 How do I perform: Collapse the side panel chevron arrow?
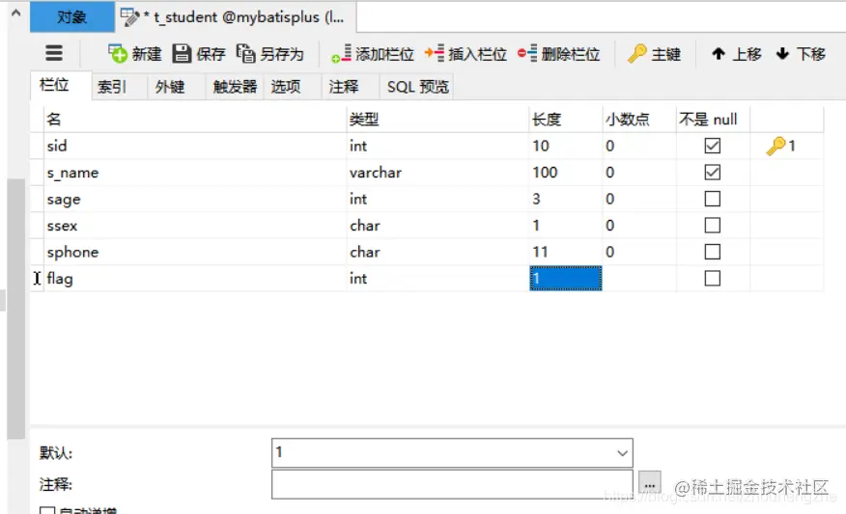tap(16, 13)
